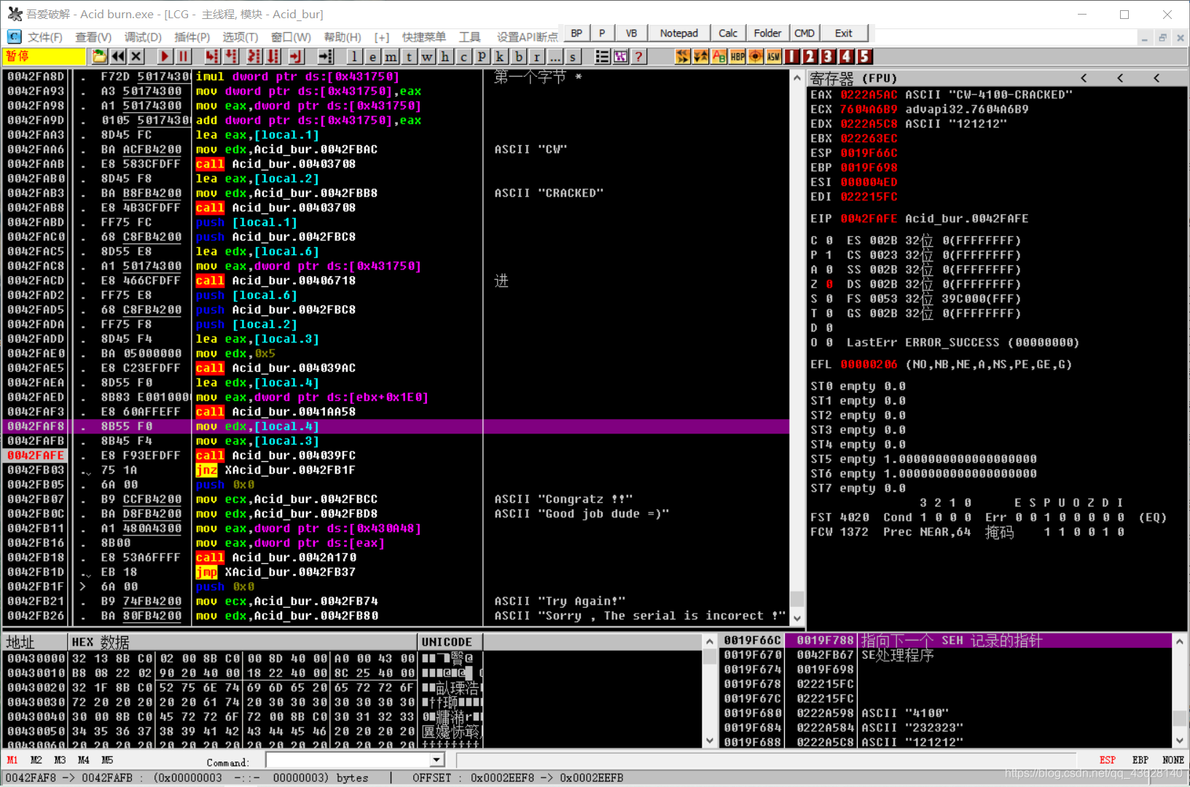Image resolution: width=1190 pixels, height=787 pixels.
Task: Open Threads window 't' button
Action: tap(409, 56)
